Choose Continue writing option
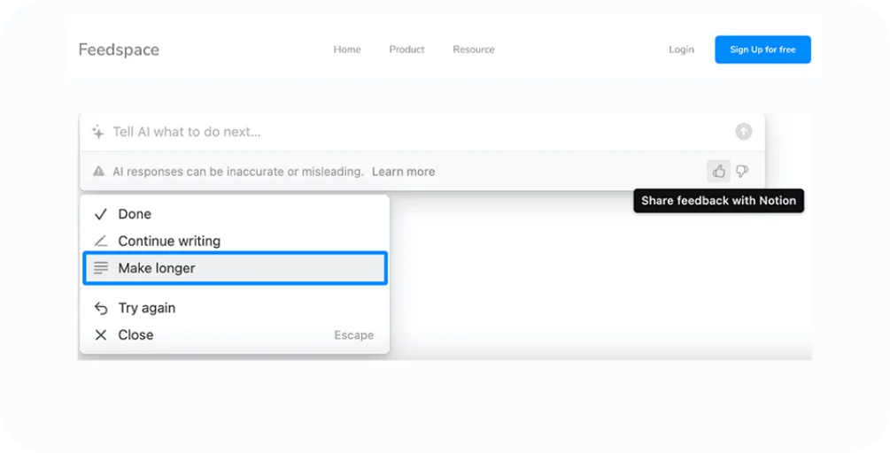Image resolution: width=890 pixels, height=453 pixels. 235,241
